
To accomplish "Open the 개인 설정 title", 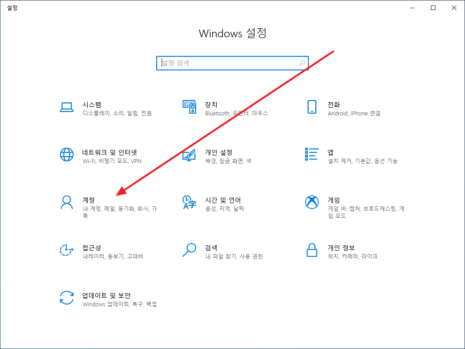I will (218, 153).
